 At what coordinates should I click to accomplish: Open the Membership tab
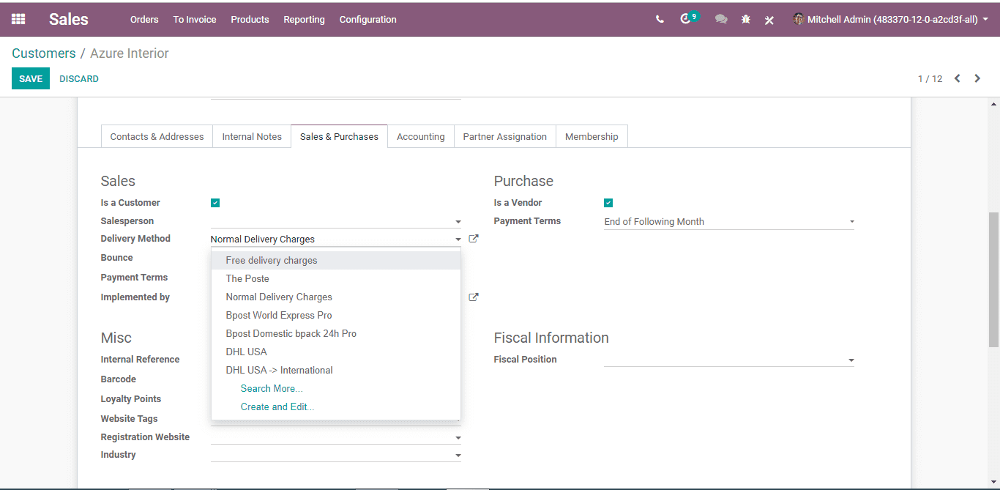[x=592, y=136]
